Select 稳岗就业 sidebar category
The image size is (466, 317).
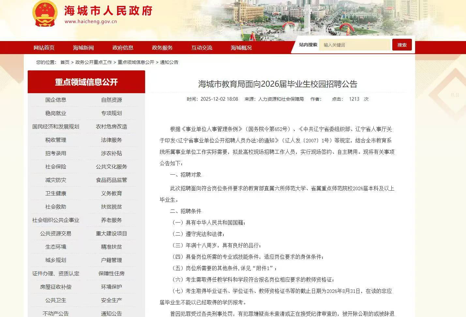pos(56,113)
